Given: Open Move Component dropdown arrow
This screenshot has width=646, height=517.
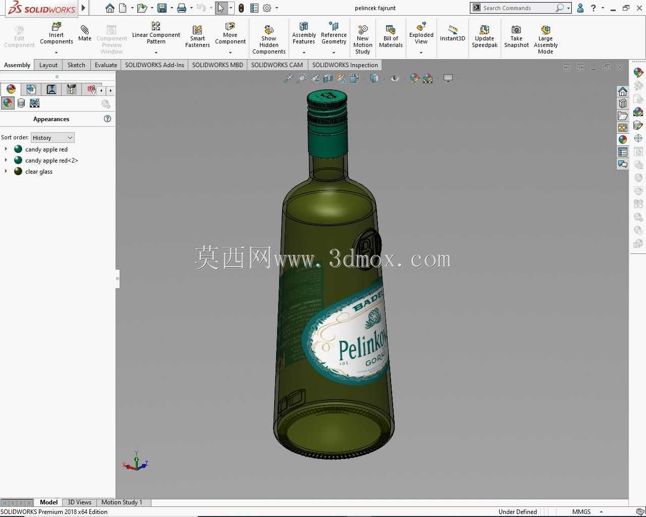Looking at the screenshot, I should (230, 53).
